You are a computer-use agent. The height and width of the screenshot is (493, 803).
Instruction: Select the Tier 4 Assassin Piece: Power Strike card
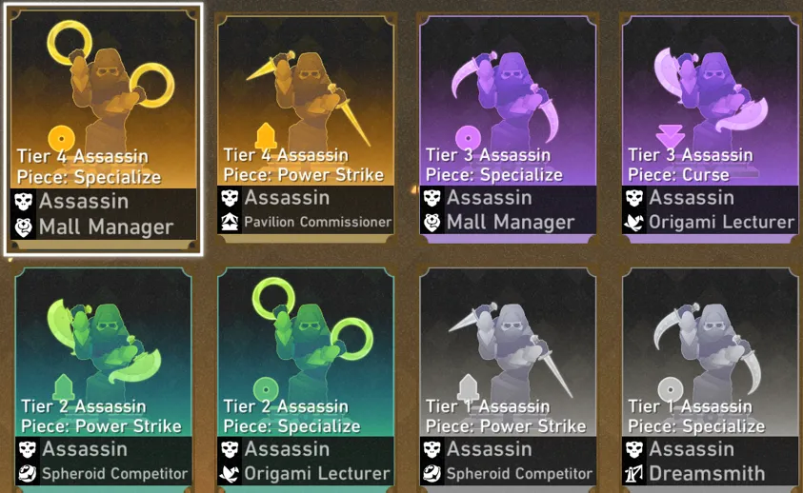coord(306,127)
